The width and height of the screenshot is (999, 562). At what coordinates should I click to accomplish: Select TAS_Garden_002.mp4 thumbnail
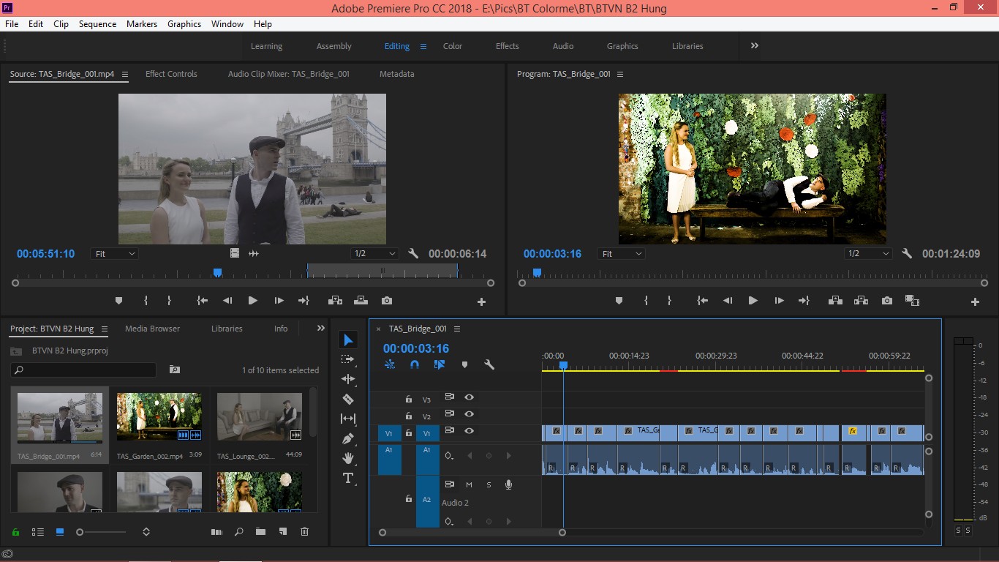pos(159,416)
